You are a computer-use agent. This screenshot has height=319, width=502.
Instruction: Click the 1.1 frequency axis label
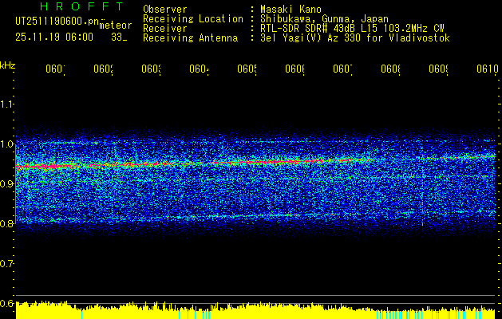[x=6, y=104]
